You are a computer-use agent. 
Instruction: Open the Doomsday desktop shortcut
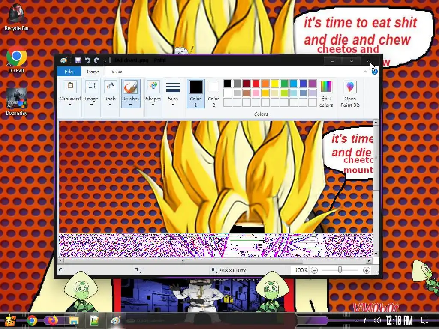tap(17, 102)
